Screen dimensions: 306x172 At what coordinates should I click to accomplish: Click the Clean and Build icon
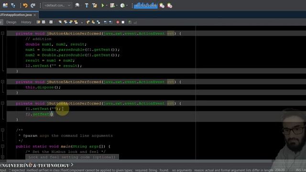pos(95,5)
